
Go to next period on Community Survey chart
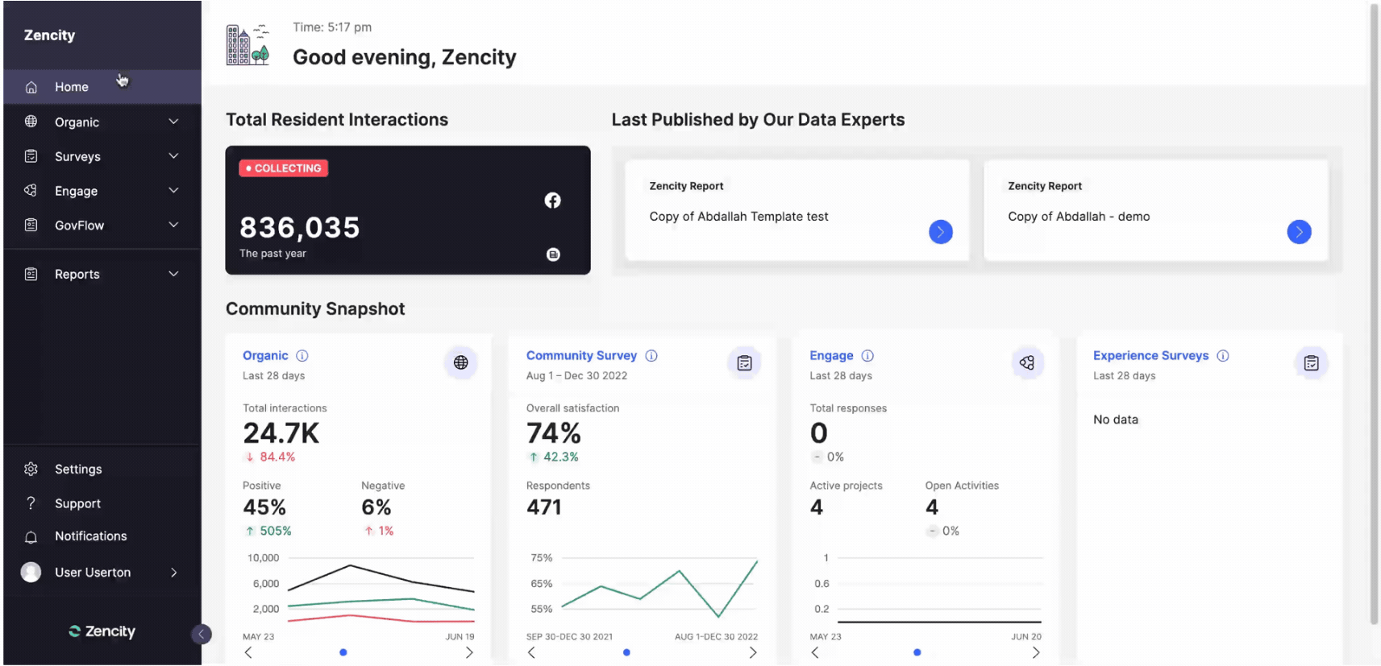click(x=753, y=652)
